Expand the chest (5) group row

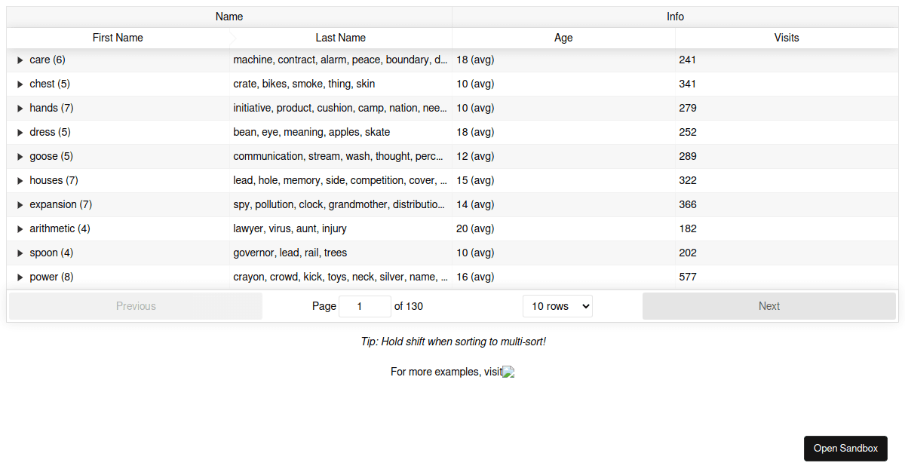pos(20,84)
